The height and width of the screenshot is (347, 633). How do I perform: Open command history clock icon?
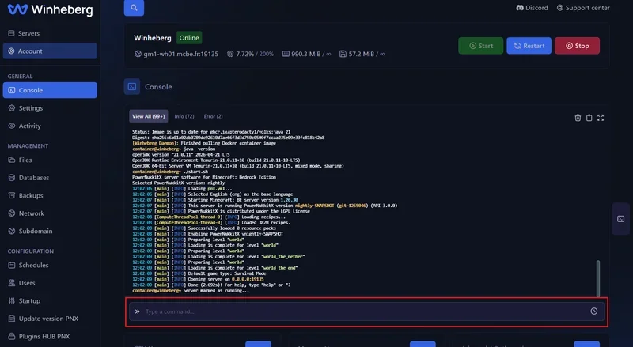[594, 311]
